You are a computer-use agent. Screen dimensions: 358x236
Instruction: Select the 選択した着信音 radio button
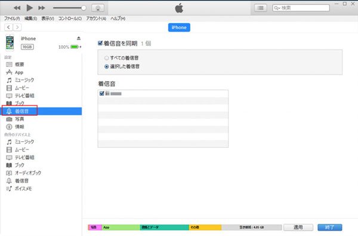coord(106,67)
